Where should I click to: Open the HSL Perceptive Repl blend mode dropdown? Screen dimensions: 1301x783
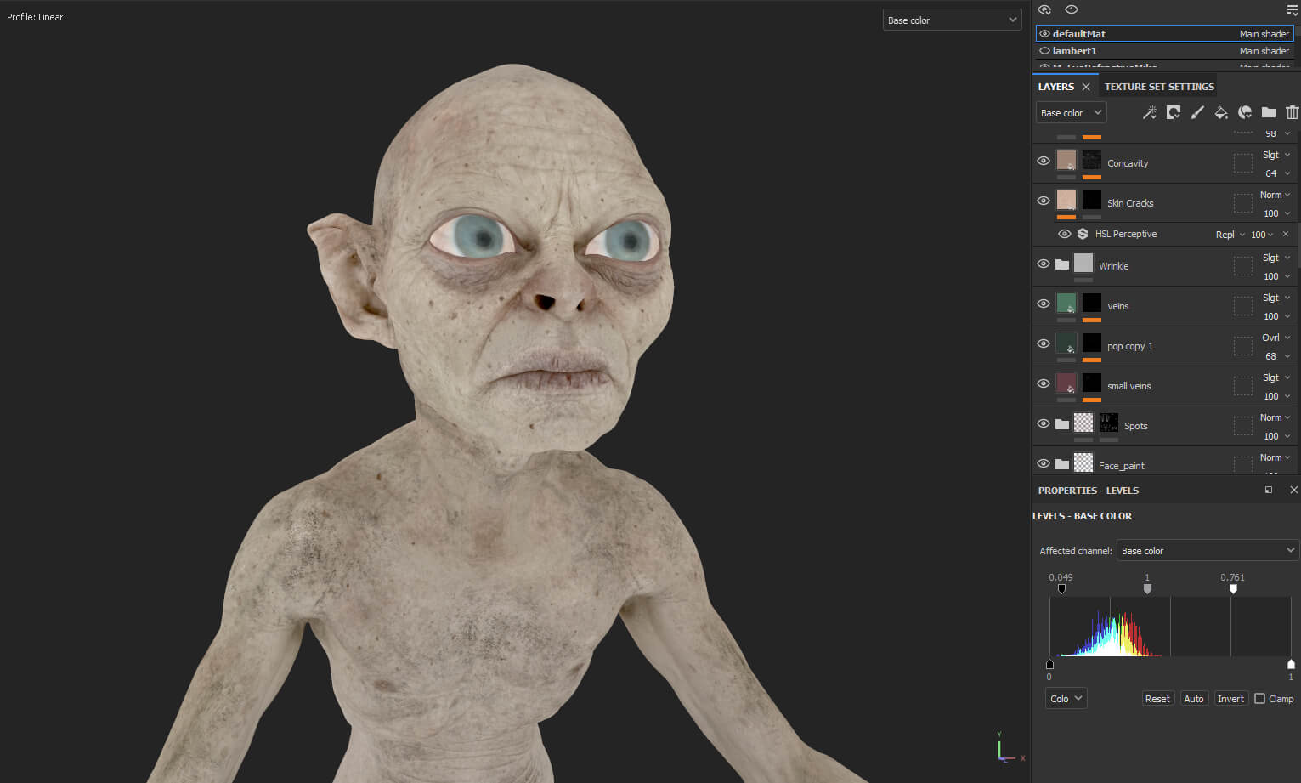click(x=1230, y=235)
